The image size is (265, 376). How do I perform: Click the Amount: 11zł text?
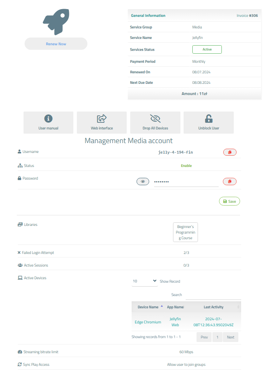pyautogui.click(x=194, y=94)
